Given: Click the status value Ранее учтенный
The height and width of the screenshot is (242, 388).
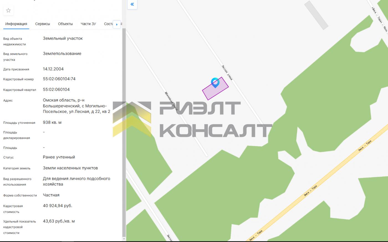Looking at the screenshot, I should point(59,157).
